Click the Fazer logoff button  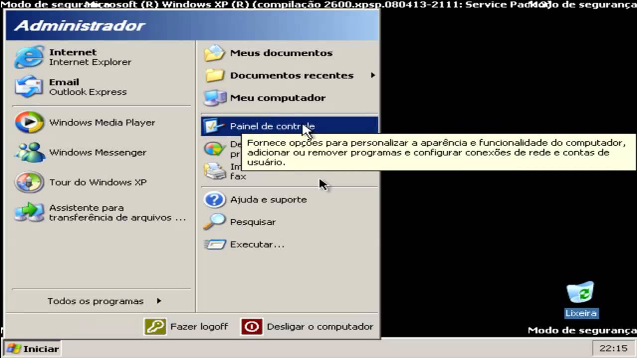pos(186,327)
